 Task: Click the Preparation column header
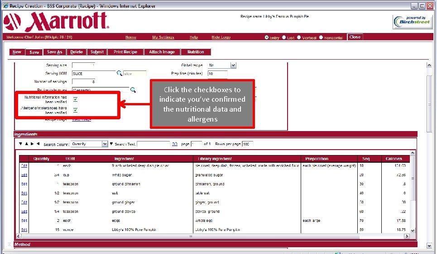317,159
